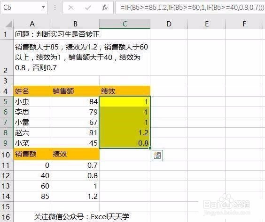This screenshot has height=222, width=265.
Task: Click the 绩效 header in row 10
Action: pos(75,154)
